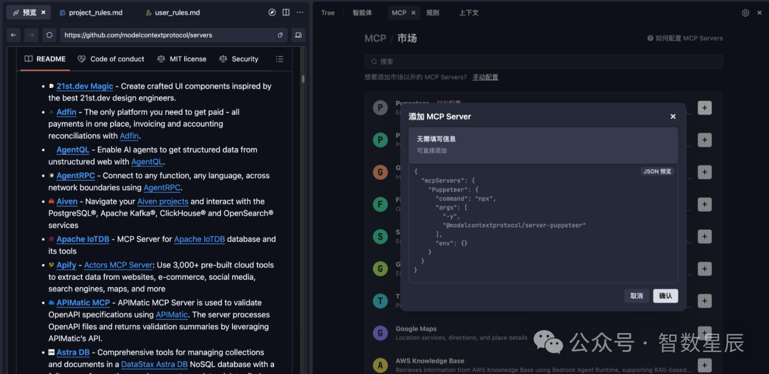This screenshot has width=769, height=374.
Task: Click the purple G Google Maps avatar
Action: [x=380, y=333]
